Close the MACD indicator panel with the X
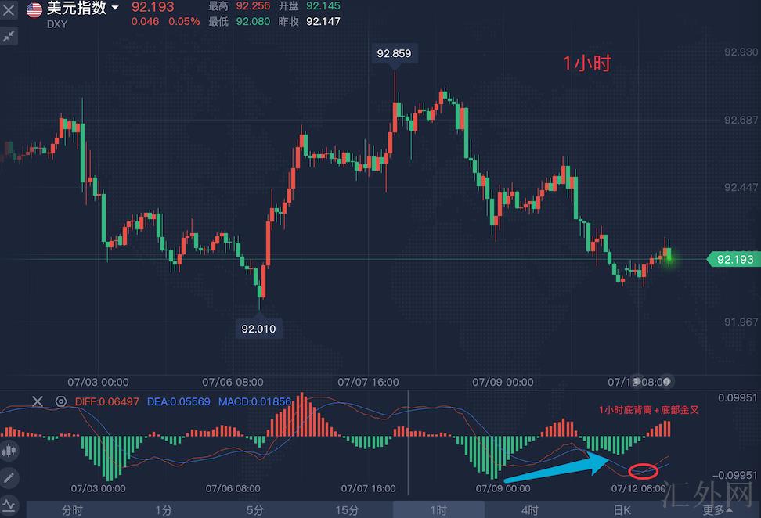 [38, 401]
